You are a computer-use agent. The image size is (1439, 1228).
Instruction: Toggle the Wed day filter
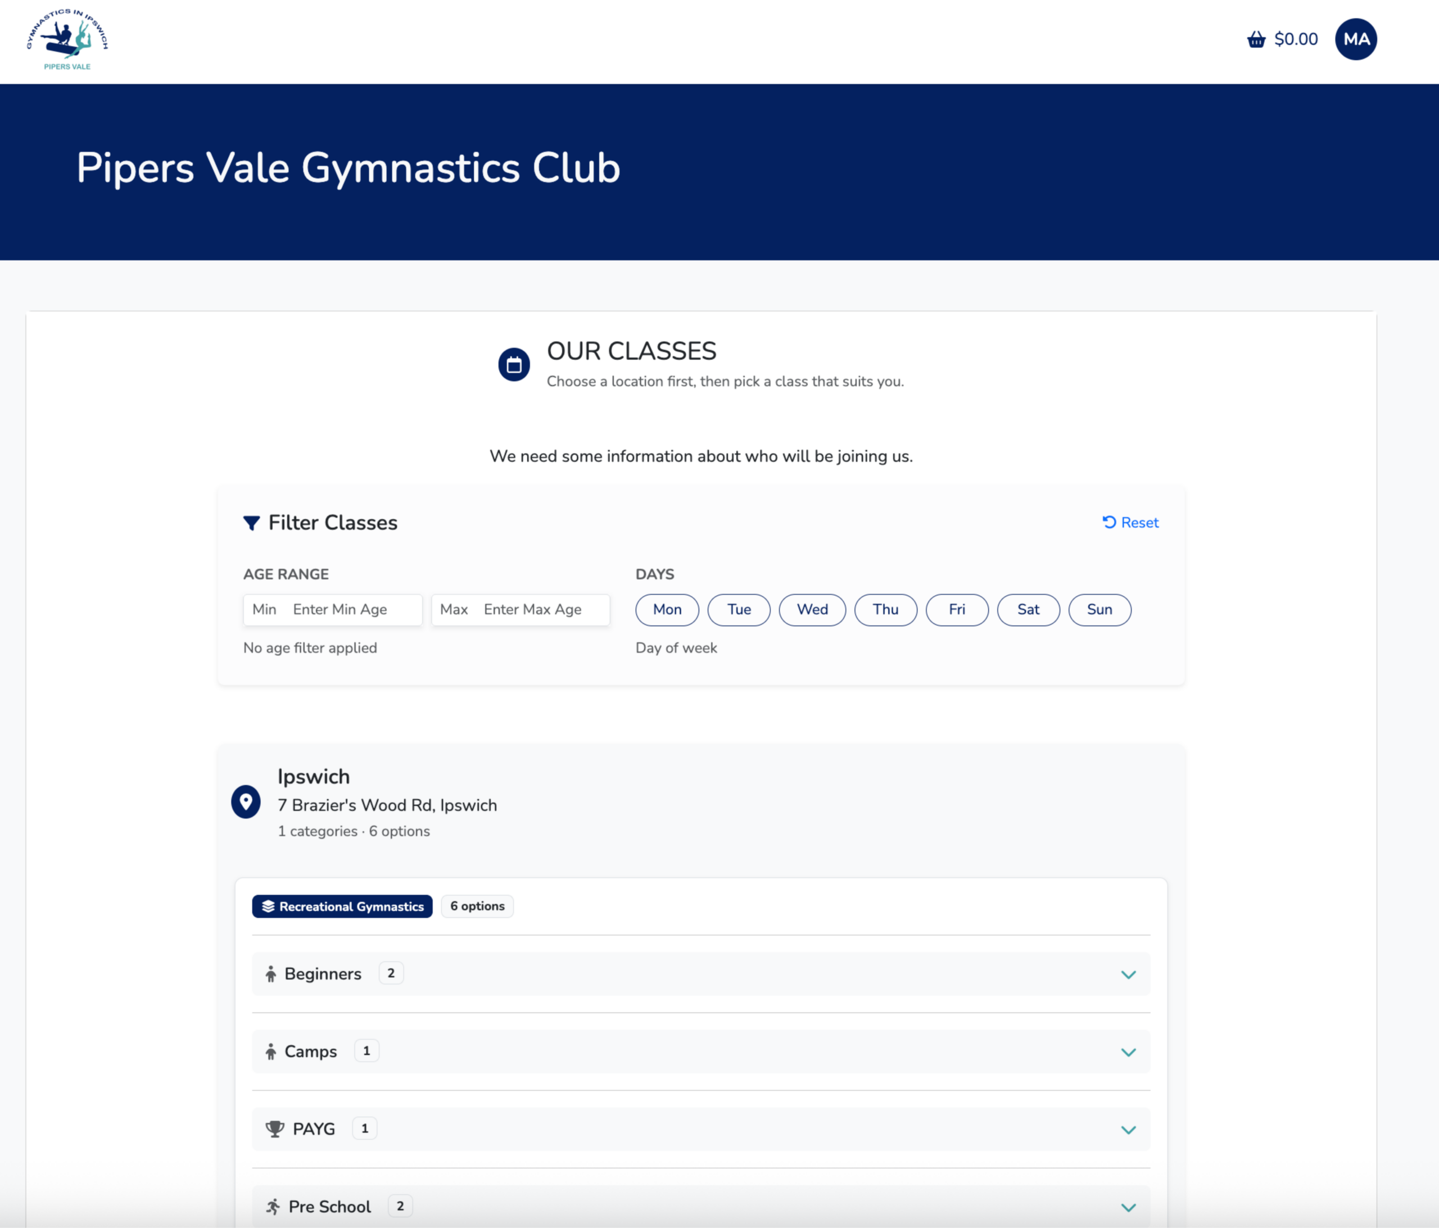pos(812,610)
